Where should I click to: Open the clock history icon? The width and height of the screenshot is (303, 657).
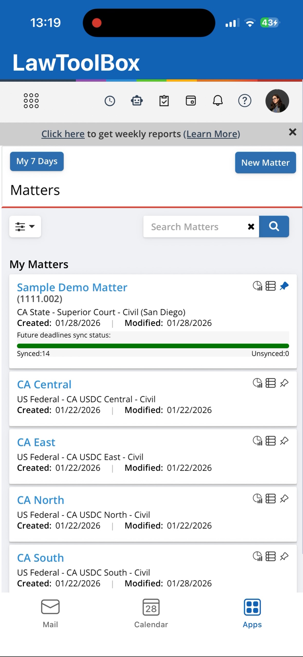(x=110, y=101)
